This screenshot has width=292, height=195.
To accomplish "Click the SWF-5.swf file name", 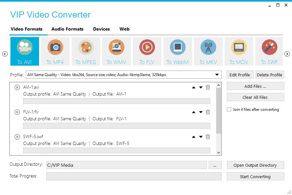I will tap(33, 136).
